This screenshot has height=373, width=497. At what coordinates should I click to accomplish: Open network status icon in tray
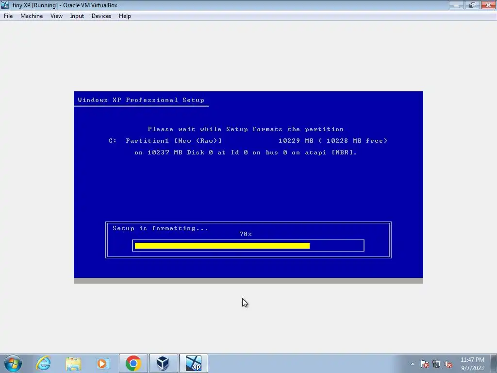pos(436,364)
